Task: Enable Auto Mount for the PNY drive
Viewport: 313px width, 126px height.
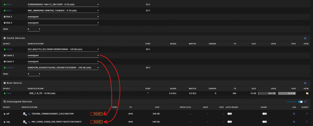Action: [x=229, y=122]
